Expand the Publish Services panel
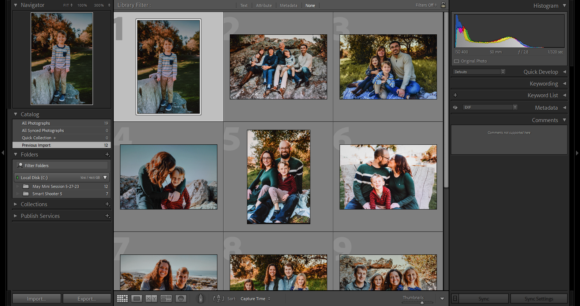580x306 pixels. pos(15,216)
